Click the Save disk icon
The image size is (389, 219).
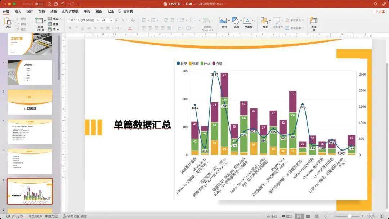pos(56,4)
